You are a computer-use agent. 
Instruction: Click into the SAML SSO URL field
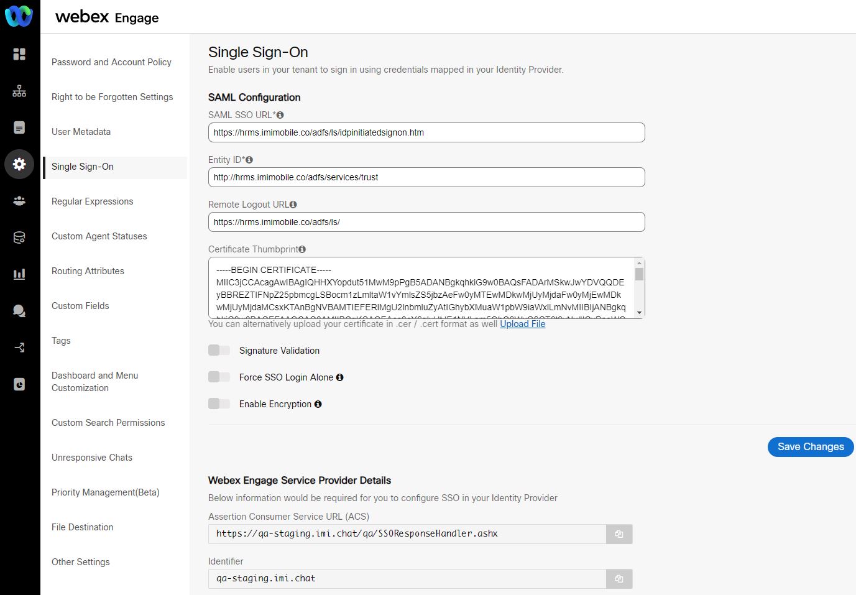coord(426,132)
